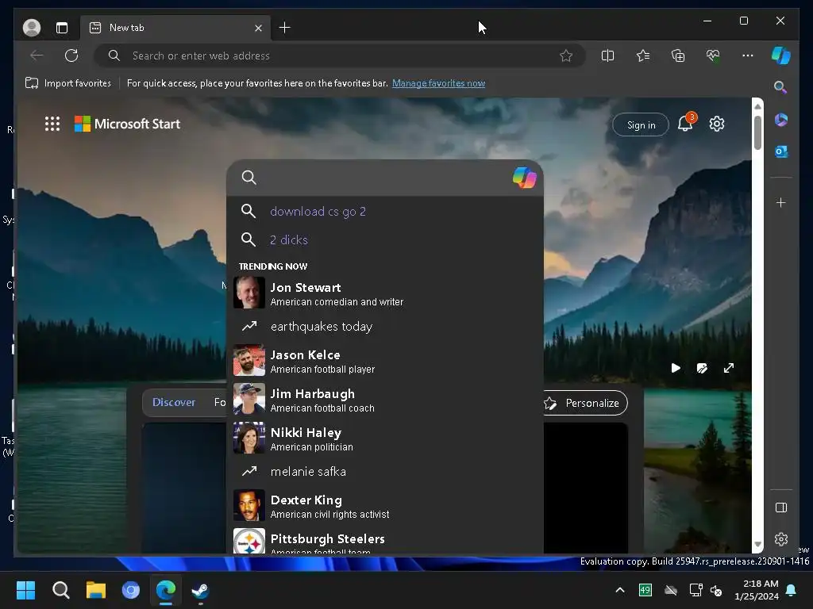813x609 pixels.
Task: Open Browser essentials heart icon
Action: pos(713,56)
